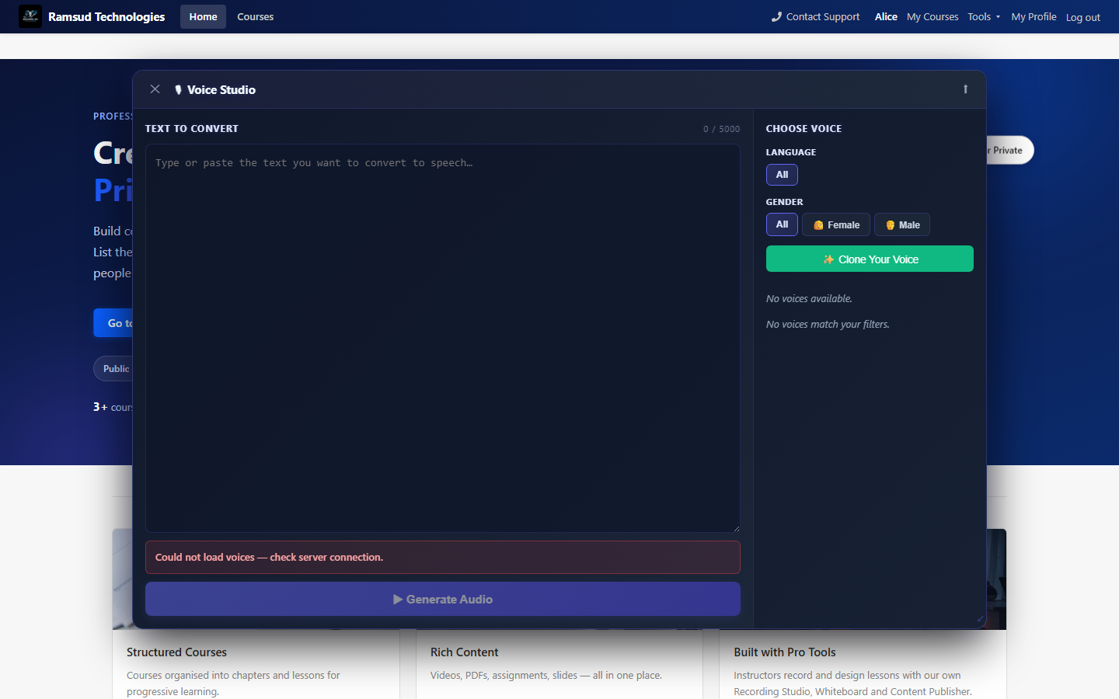Expand the Tools dropdown menu

[984, 16]
